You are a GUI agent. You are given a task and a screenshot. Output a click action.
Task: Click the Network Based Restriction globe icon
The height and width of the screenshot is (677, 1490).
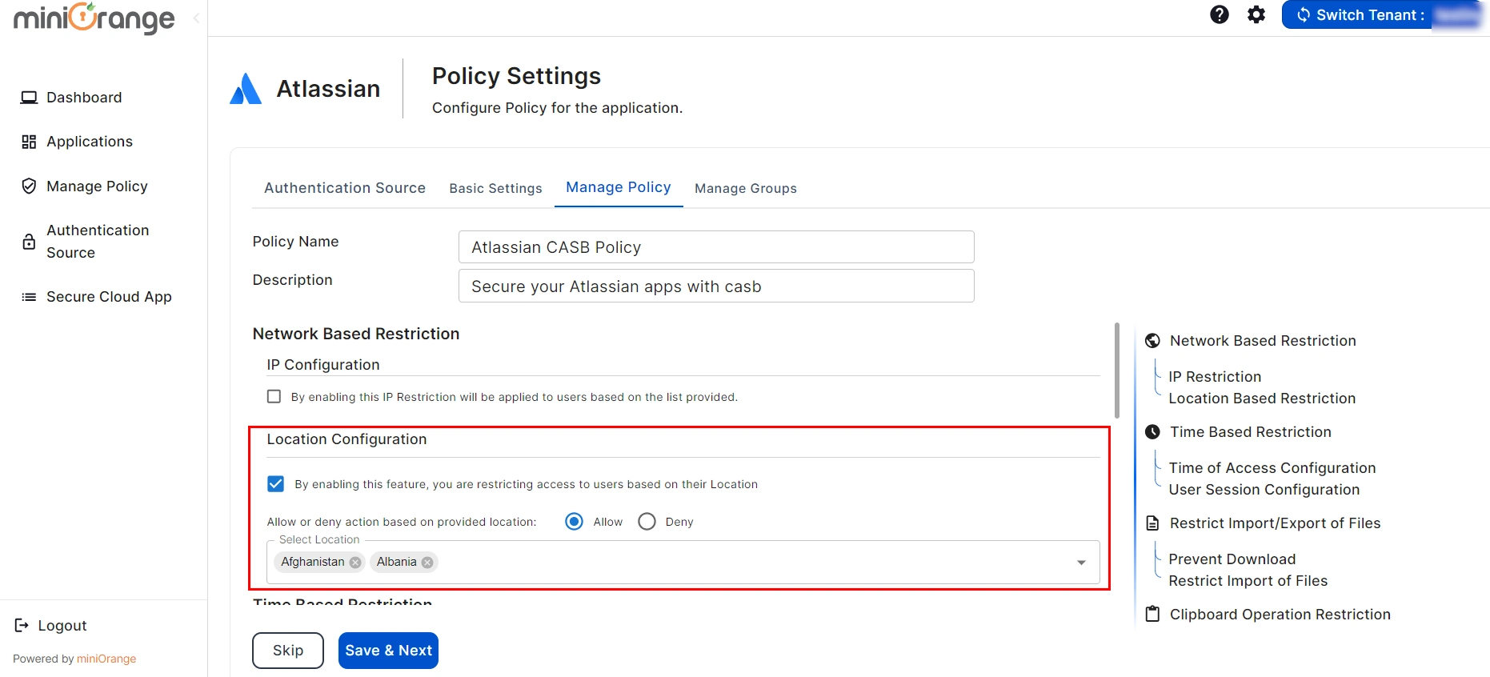[1152, 341]
